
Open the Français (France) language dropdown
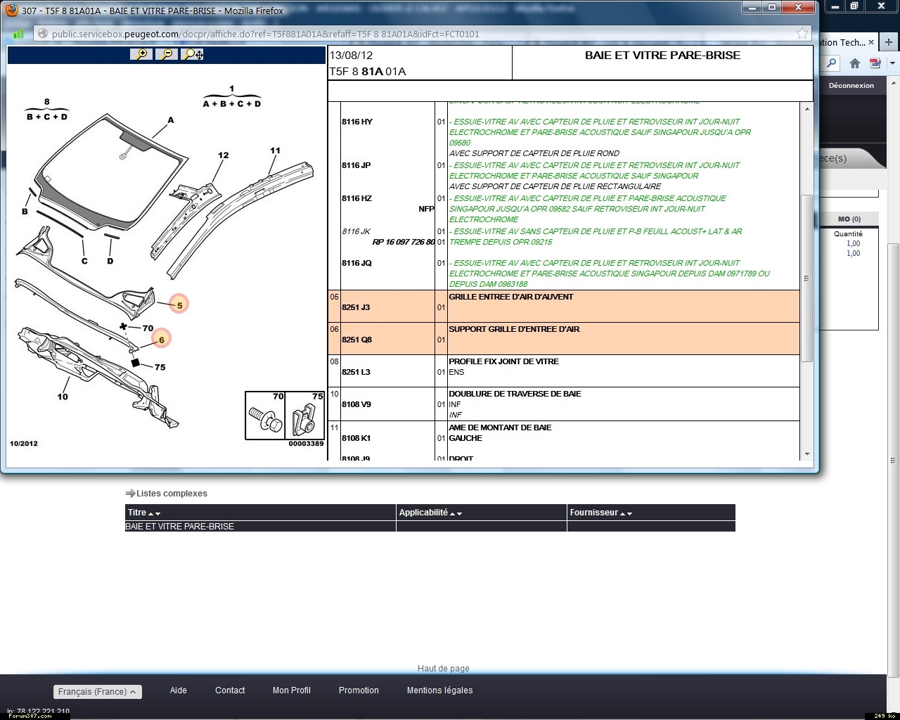click(x=98, y=692)
